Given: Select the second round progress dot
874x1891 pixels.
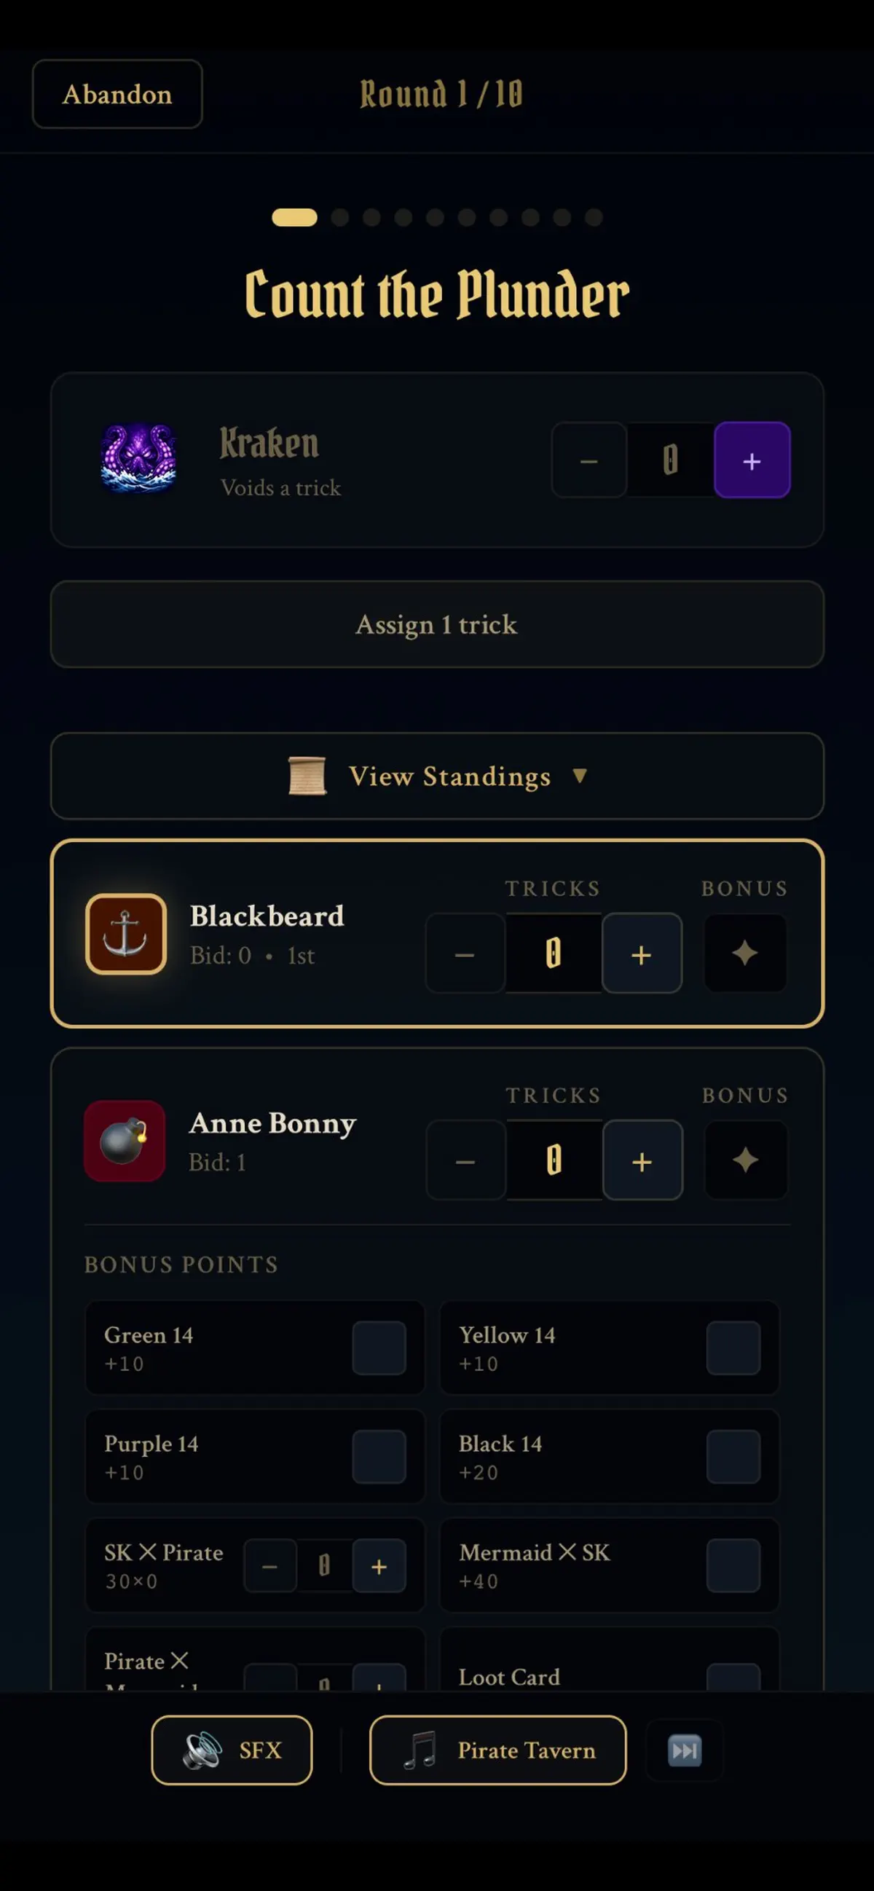Looking at the screenshot, I should click(x=339, y=217).
